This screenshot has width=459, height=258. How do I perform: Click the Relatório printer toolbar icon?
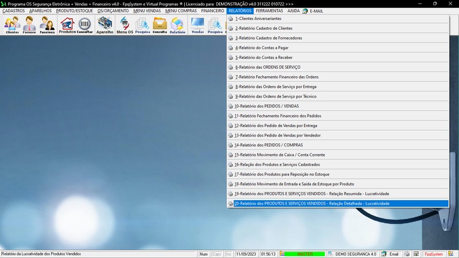177,25
